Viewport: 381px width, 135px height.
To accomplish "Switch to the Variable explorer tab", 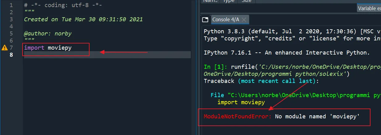I will point(369,8).
